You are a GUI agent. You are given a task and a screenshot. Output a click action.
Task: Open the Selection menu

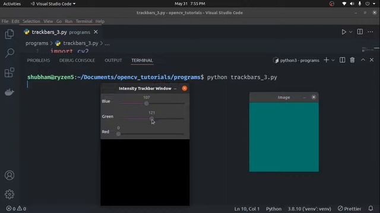pos(31,21)
